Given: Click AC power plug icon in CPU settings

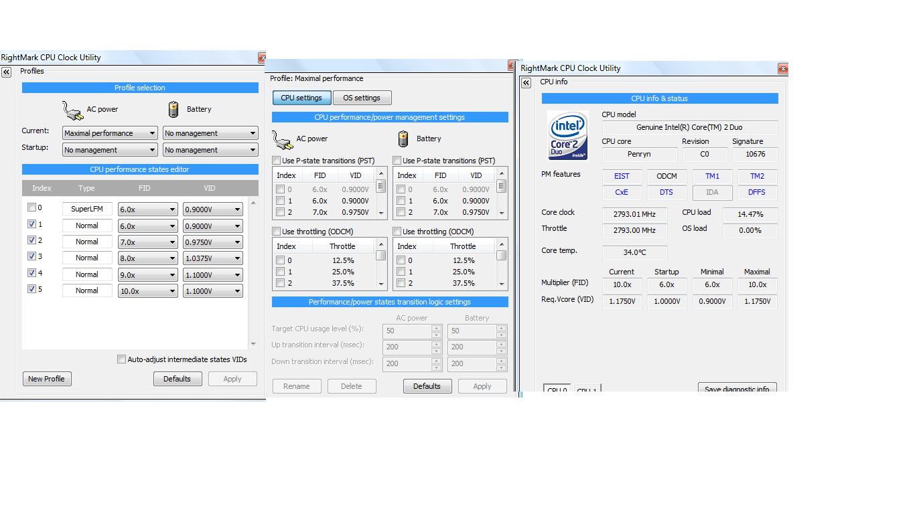Looking at the screenshot, I should point(283,139).
